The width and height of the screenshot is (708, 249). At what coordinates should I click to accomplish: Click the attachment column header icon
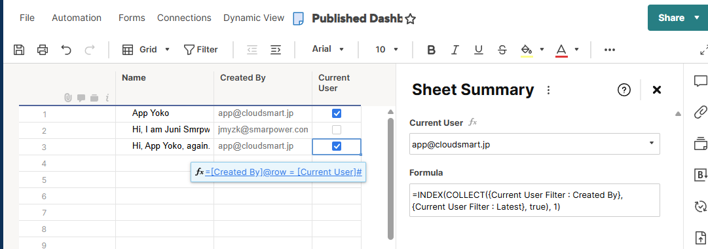click(68, 98)
